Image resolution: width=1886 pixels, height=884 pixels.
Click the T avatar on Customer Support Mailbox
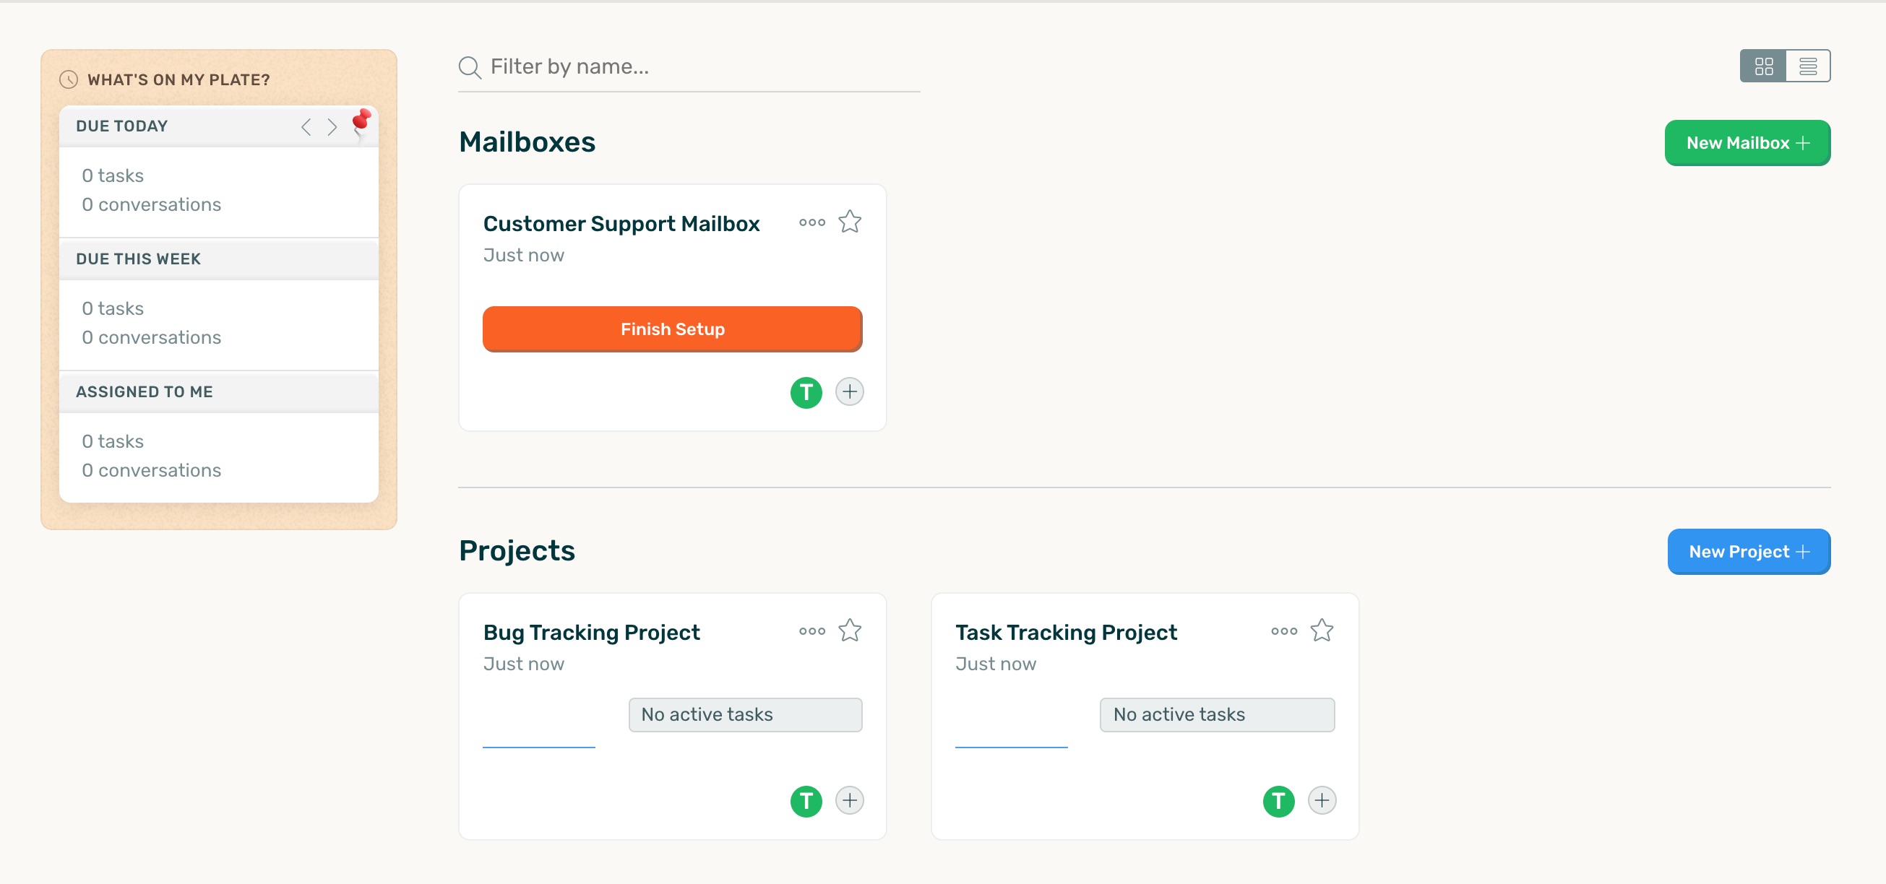coord(806,392)
